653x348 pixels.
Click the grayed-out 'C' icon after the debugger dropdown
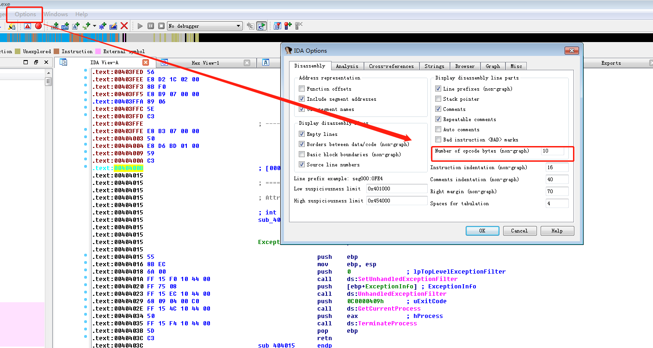tap(251, 26)
